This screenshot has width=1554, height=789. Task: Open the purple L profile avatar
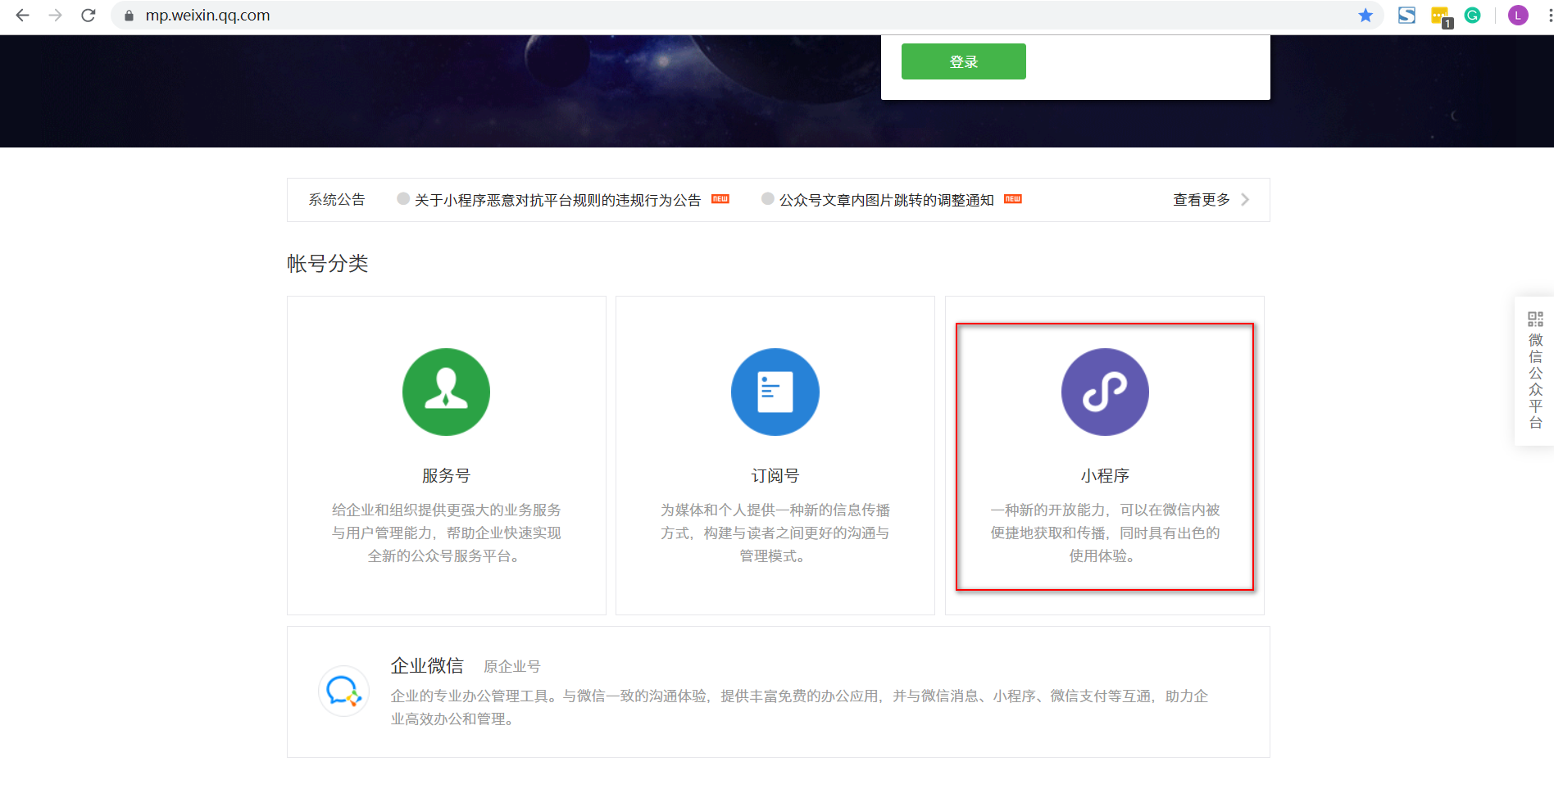pyautogui.click(x=1518, y=16)
